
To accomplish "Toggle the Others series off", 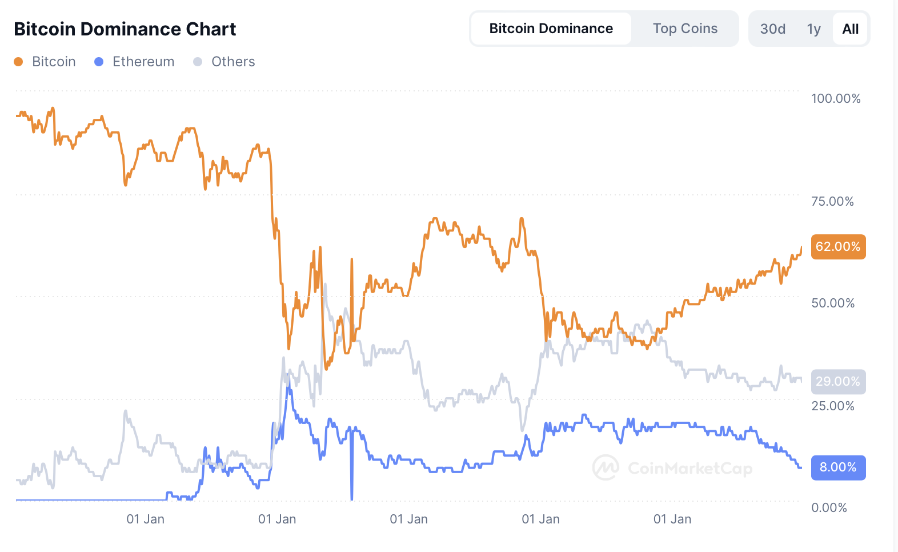I will (x=232, y=61).
